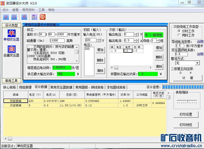Click the 磁通量 field showing 11000
Image resolution: width=204 pixels, height=149 pixels.
[x=57, y=41]
